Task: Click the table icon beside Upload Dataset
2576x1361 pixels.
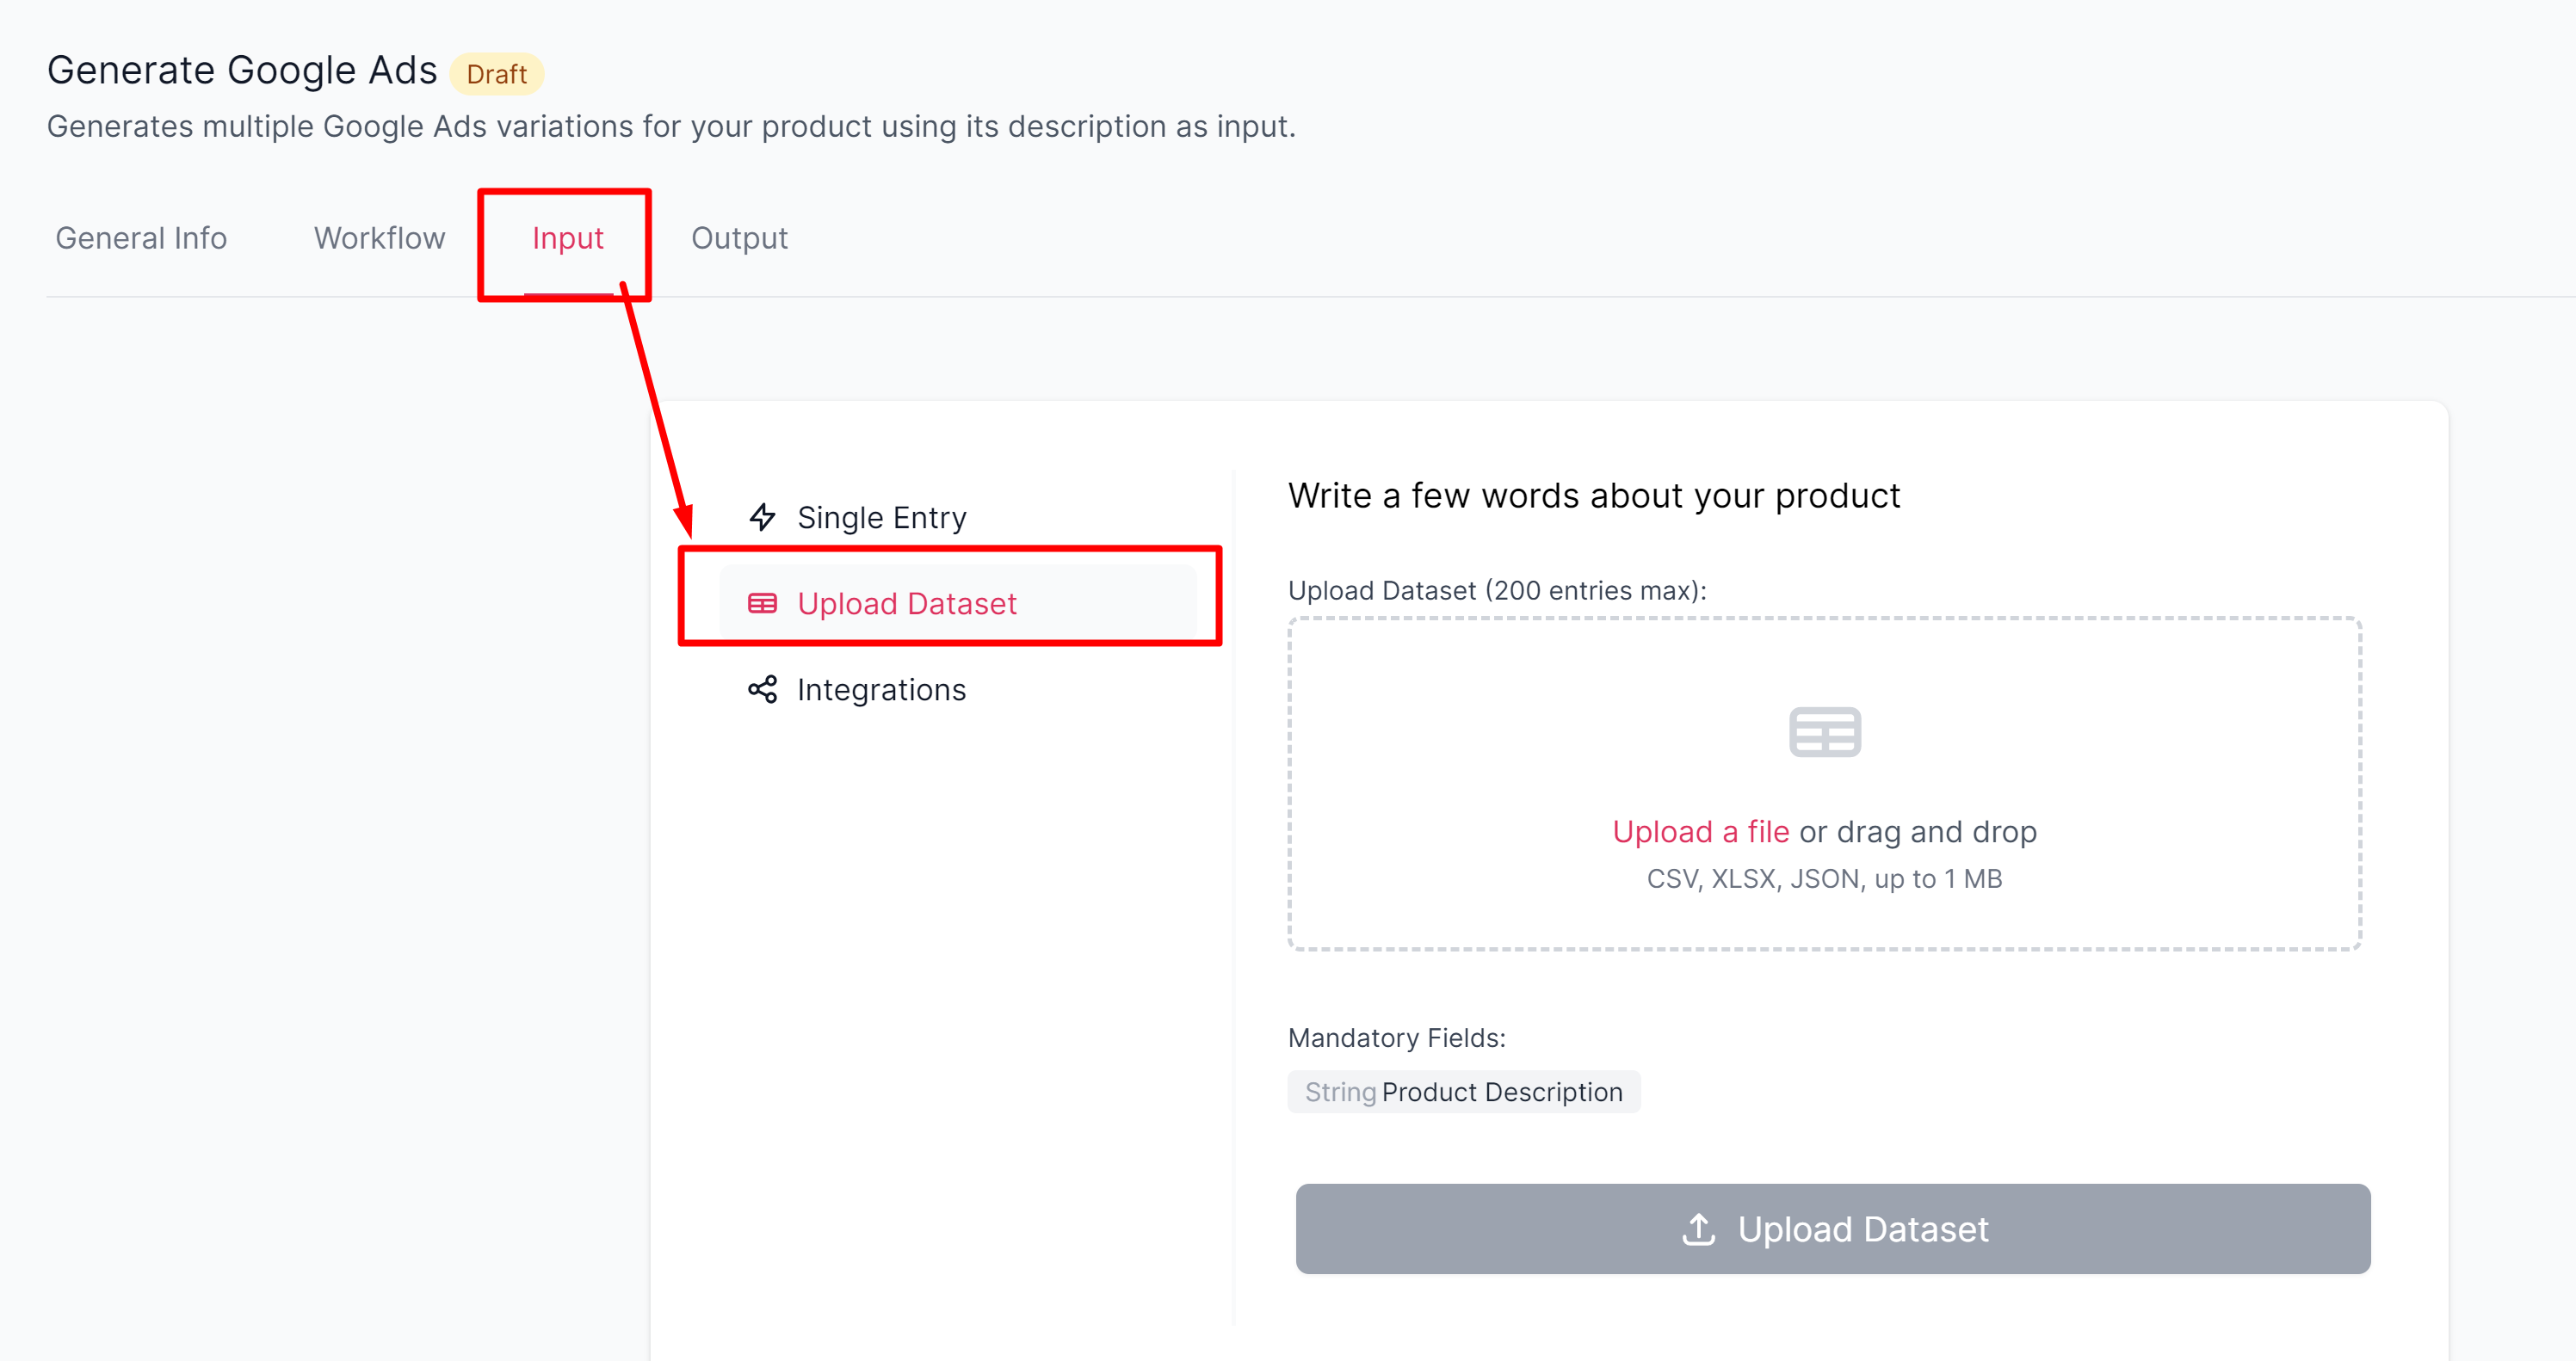Action: 762,604
